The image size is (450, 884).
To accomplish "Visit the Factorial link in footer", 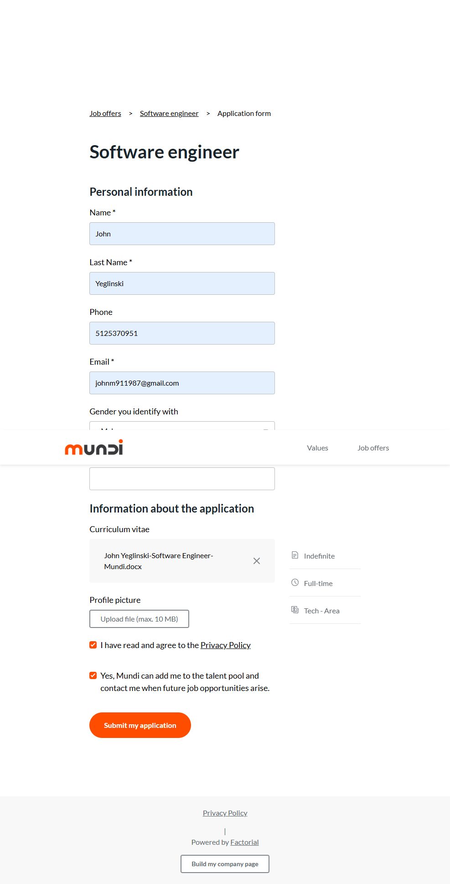I will coord(244,842).
